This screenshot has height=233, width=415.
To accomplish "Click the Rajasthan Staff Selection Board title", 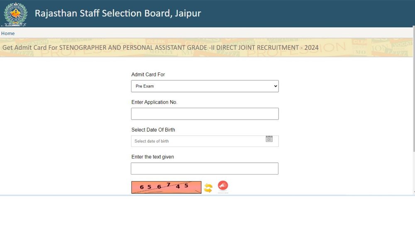I will click(x=118, y=13).
